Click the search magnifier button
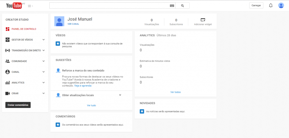 click(x=182, y=6)
